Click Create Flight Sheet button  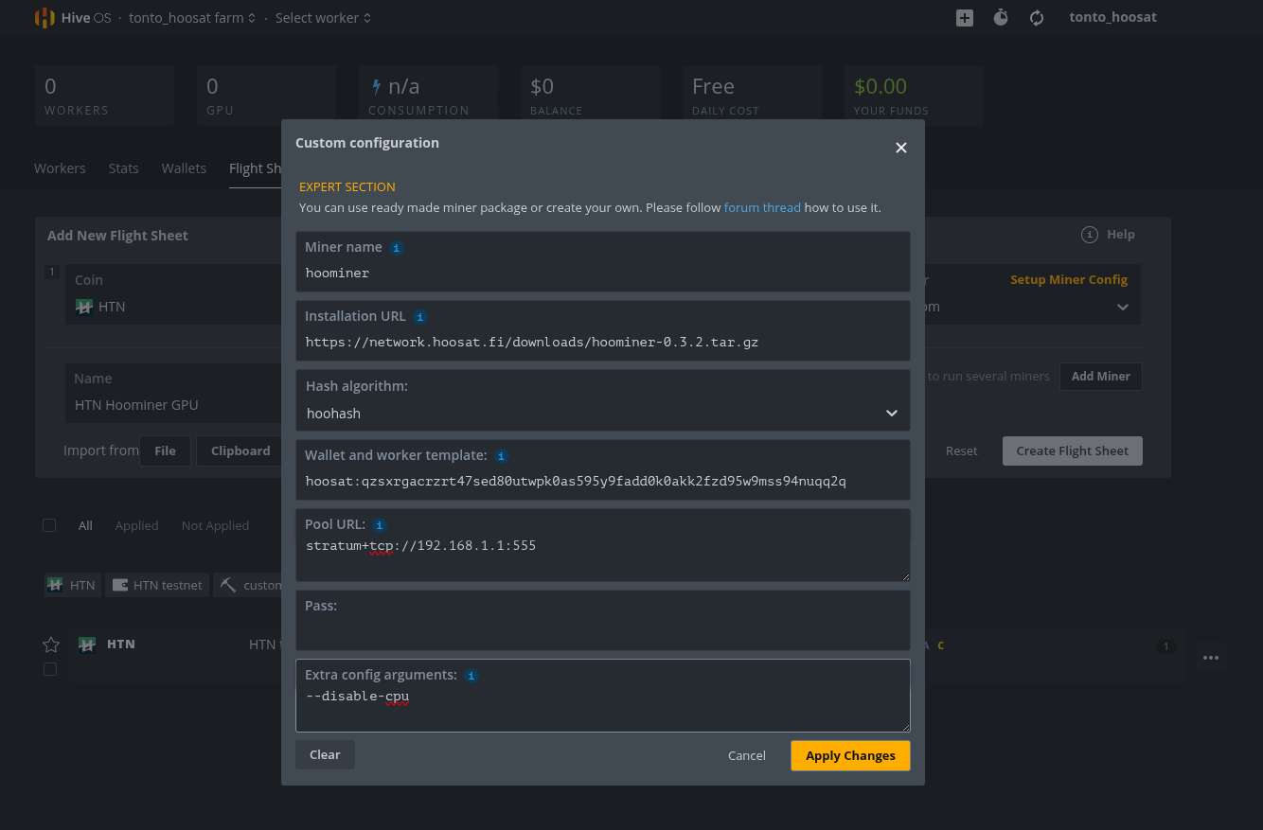point(1072,450)
